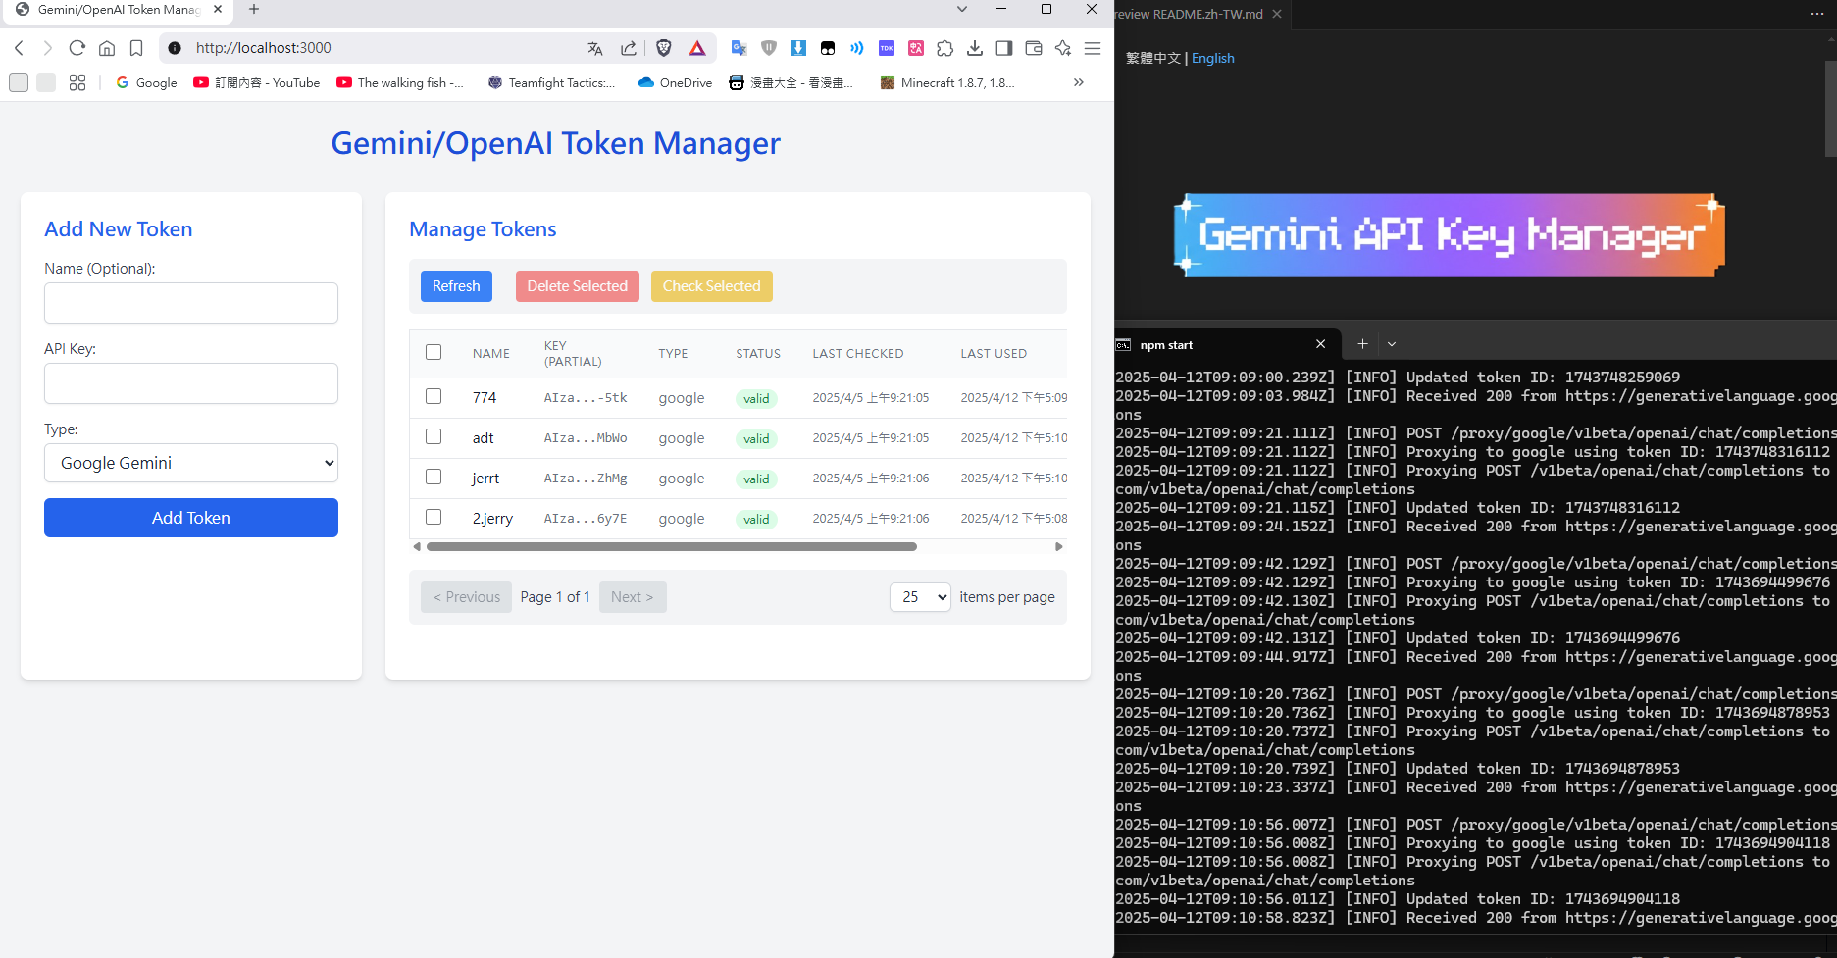
Task: Open Brave Rewards
Action: [696, 47]
